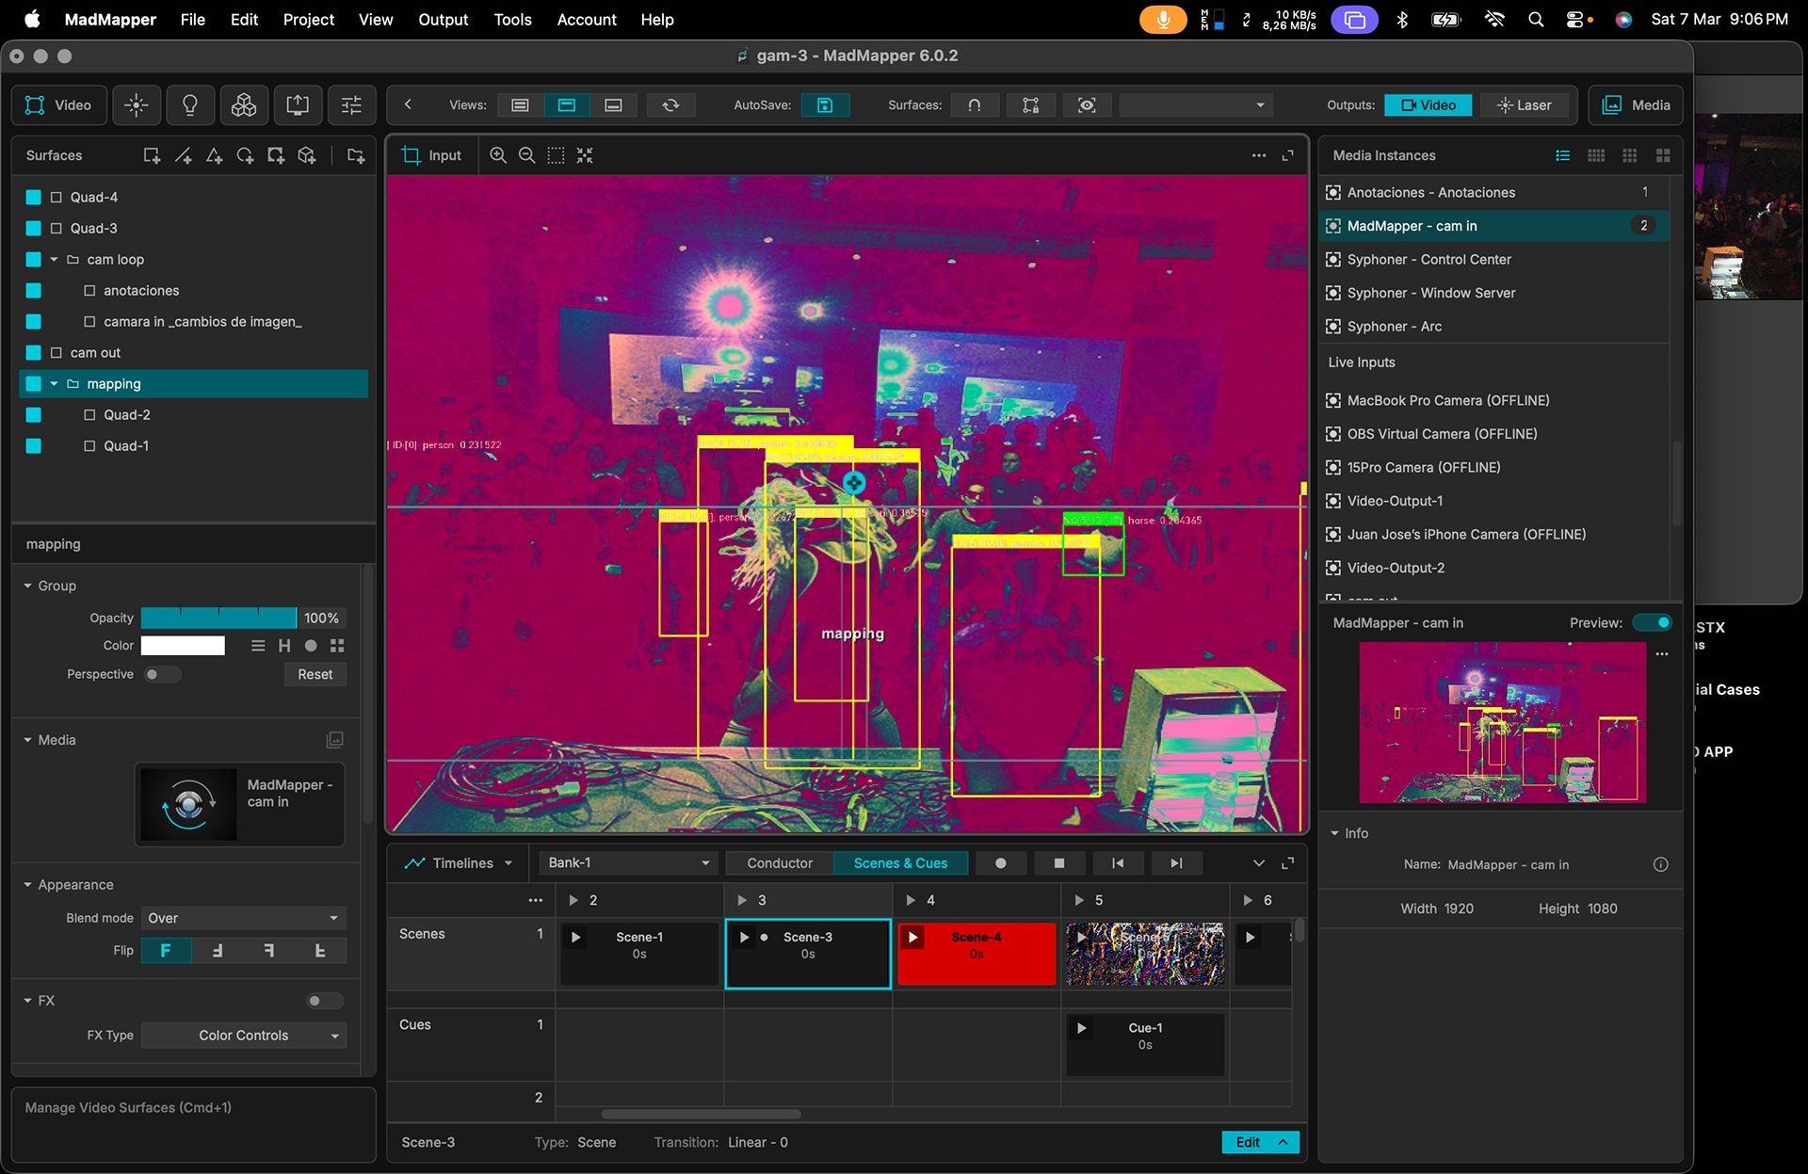Viewport: 1808px width, 1174px height.
Task: Toggle visibility square of Quad-1
Action: [x=34, y=445]
